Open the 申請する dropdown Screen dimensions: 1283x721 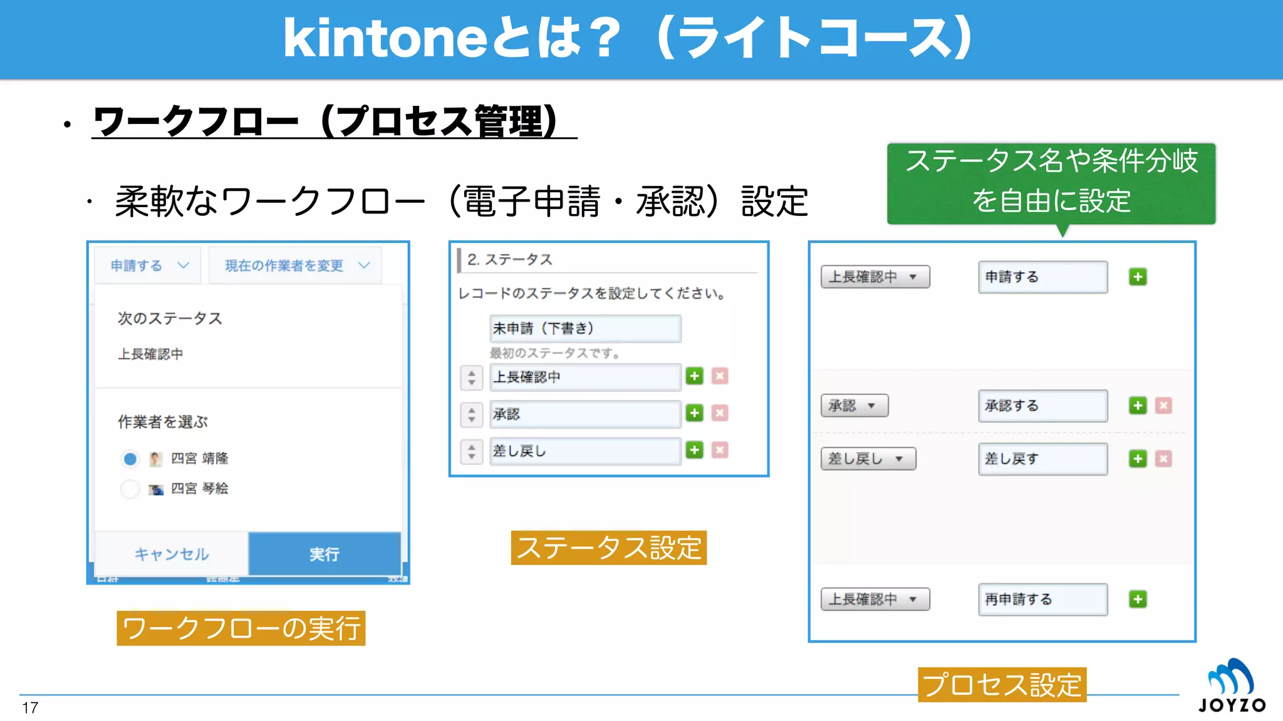click(148, 265)
